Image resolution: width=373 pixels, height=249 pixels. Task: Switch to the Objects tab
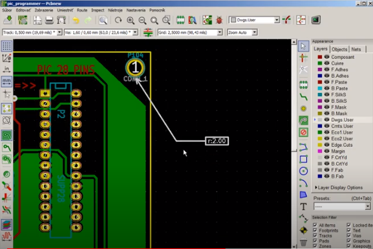point(339,49)
